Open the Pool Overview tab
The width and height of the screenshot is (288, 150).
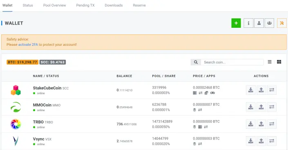pyautogui.click(x=55, y=5)
